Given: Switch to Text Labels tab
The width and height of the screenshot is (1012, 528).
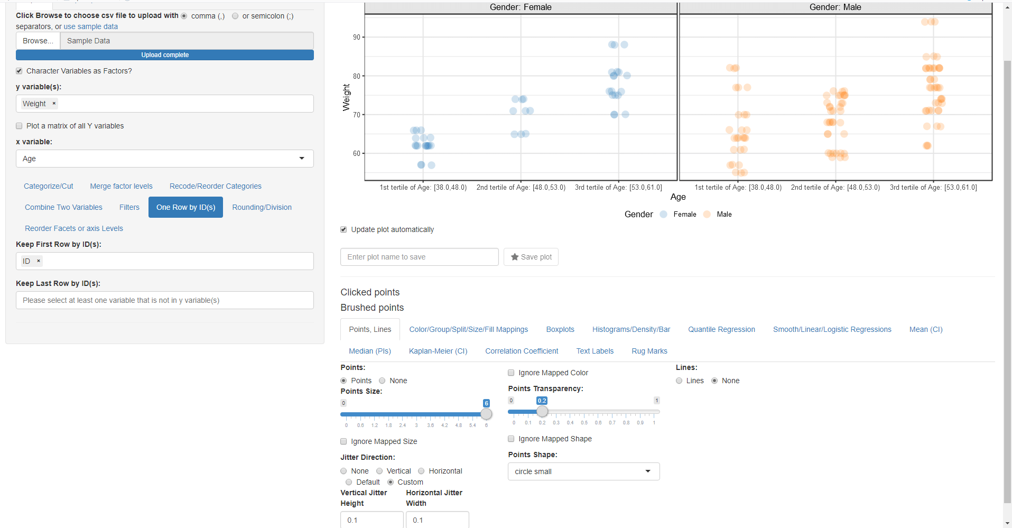Looking at the screenshot, I should pyautogui.click(x=595, y=351).
